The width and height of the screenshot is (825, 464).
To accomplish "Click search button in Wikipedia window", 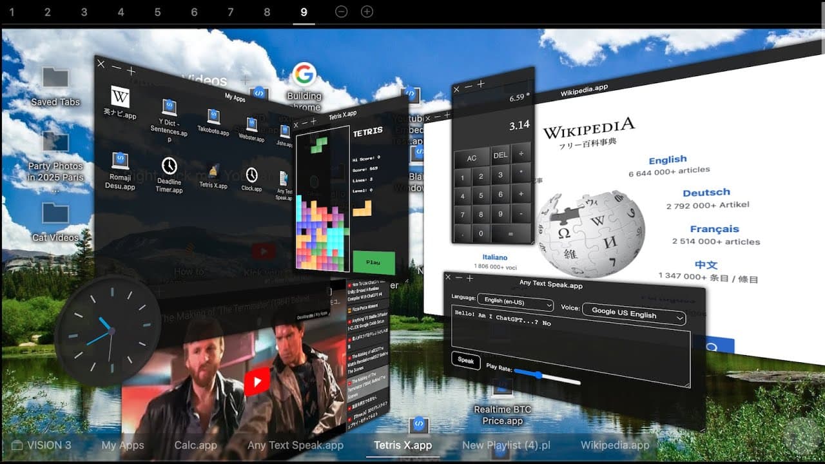I will [x=711, y=348].
